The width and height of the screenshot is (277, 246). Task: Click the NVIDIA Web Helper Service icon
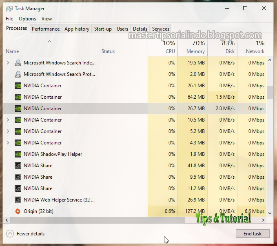(x=18, y=200)
